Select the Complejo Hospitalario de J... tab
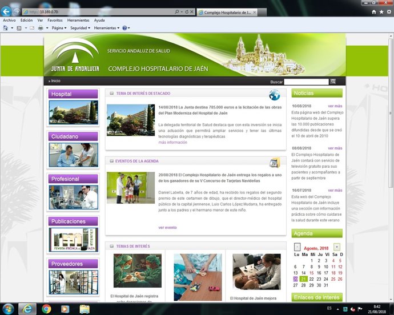 (x=227, y=13)
